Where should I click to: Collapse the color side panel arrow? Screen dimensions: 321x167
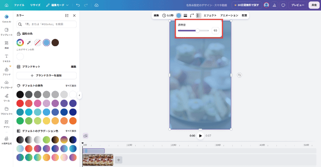tap(80, 95)
